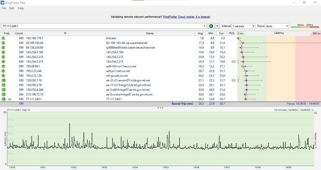The image size is (321, 170).
Task: Select hop 14 green circle icon
Action: [x=3, y=99]
